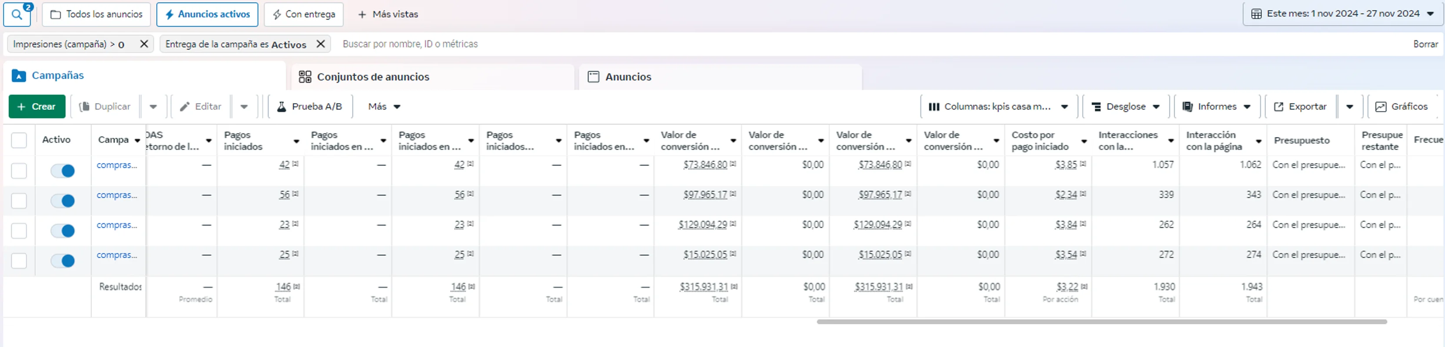Switch to Anuncios activos view
Screen dimensions: 1445x347
208,14
